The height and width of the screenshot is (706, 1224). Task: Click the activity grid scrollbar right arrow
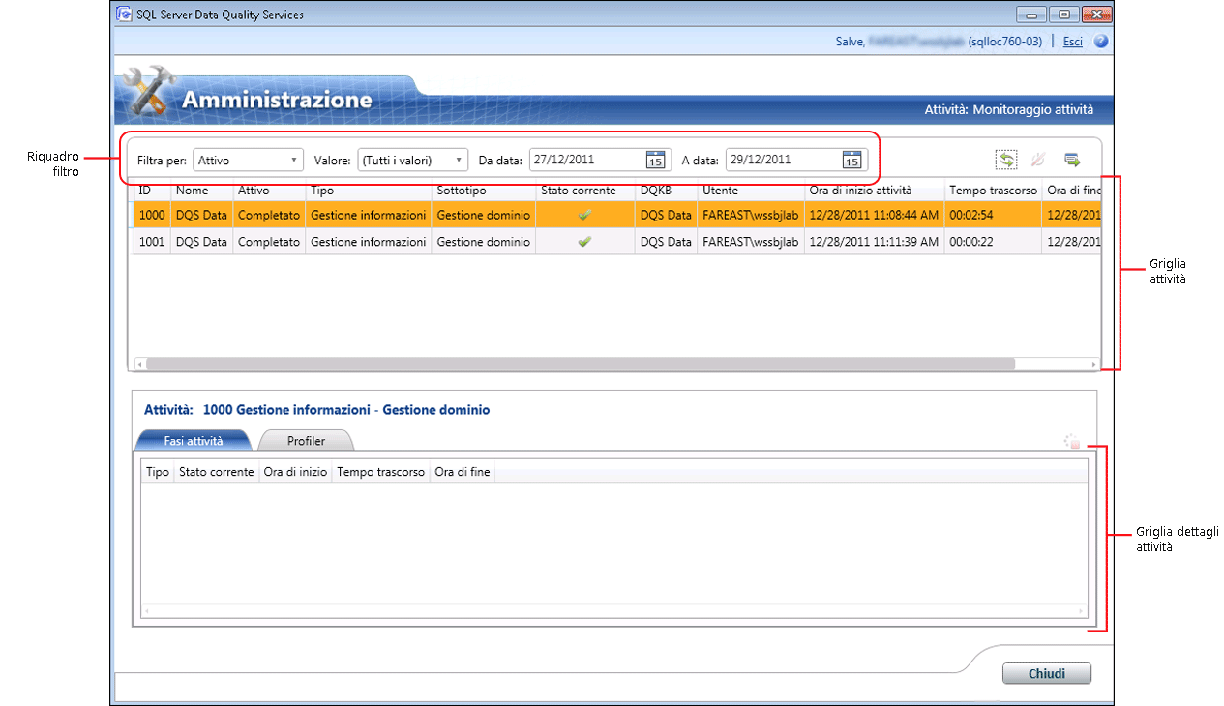click(1094, 365)
